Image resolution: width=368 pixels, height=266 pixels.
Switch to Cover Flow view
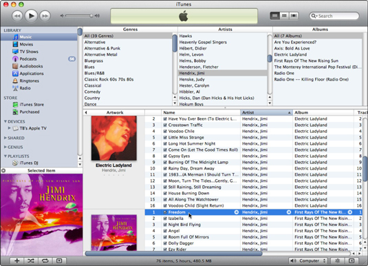pos(293,16)
